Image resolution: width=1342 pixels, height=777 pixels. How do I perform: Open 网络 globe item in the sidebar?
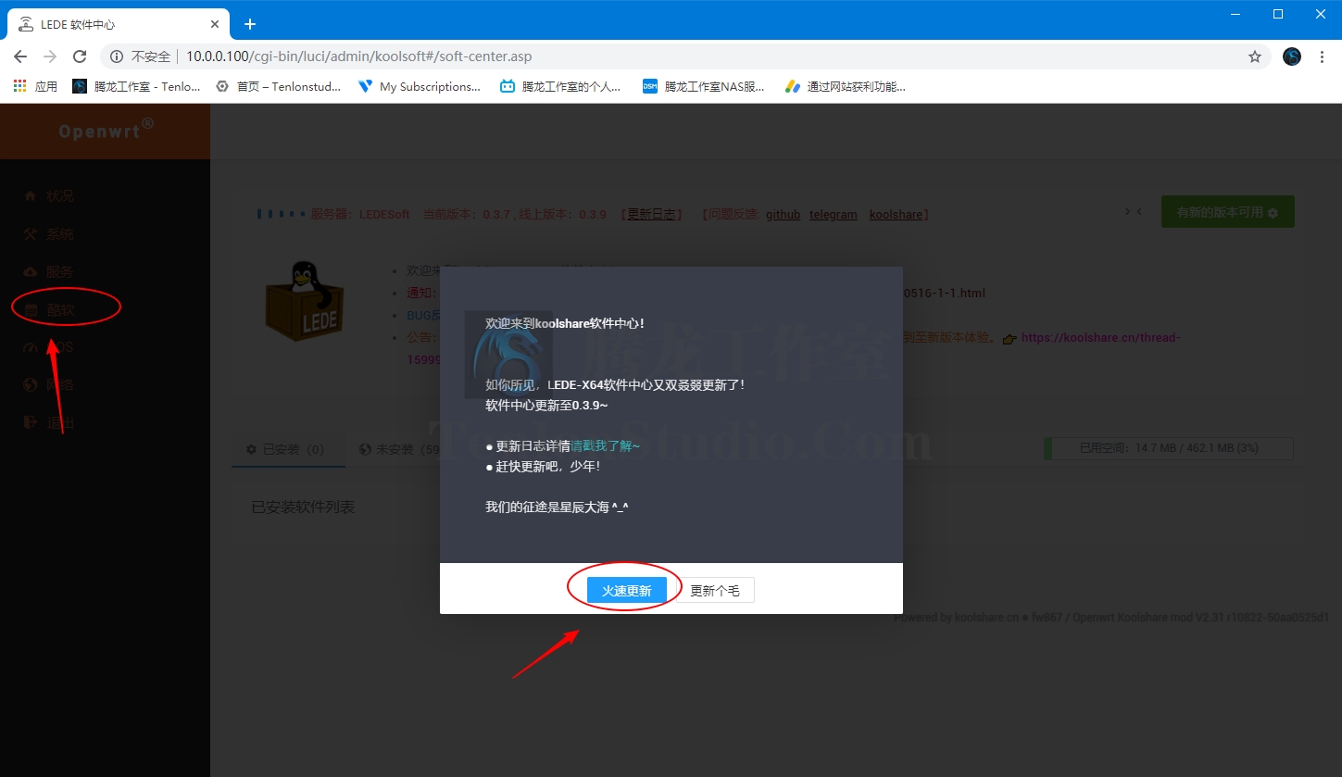[x=49, y=385]
